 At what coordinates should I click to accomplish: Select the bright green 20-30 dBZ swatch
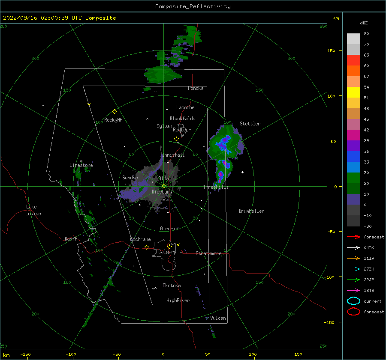(x=353, y=178)
